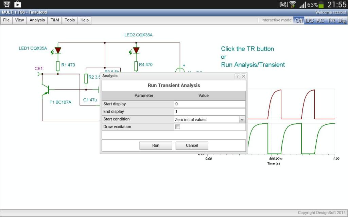Viewport: 348px width, 217px height.
Task: Tap the play store notification icon
Action: click(x=17, y=4)
